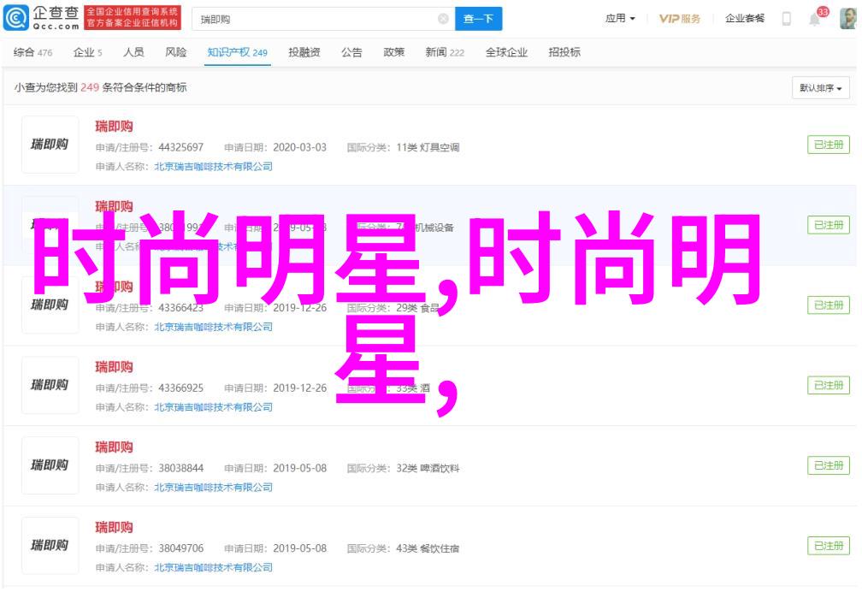Open the VIP服务 link

tap(680, 19)
